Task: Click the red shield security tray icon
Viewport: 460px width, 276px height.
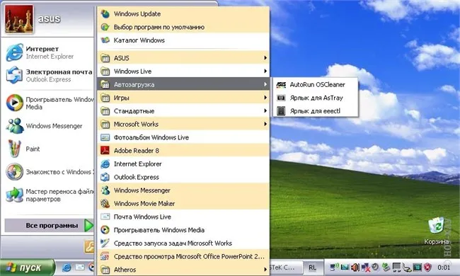Action: click(x=427, y=268)
